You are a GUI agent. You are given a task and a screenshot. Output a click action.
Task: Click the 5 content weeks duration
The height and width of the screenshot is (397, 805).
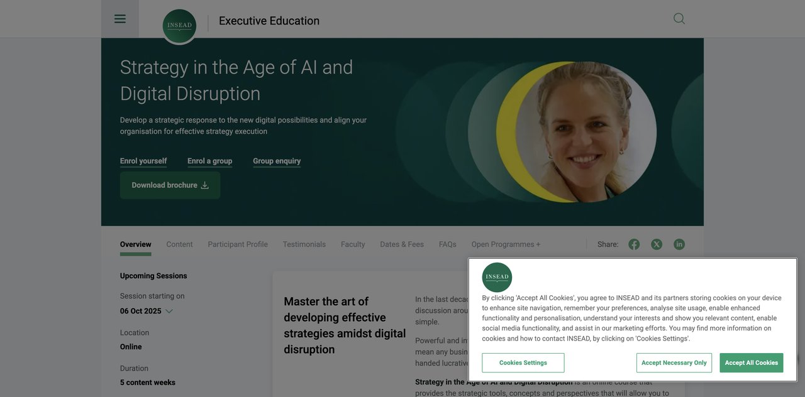(148, 383)
